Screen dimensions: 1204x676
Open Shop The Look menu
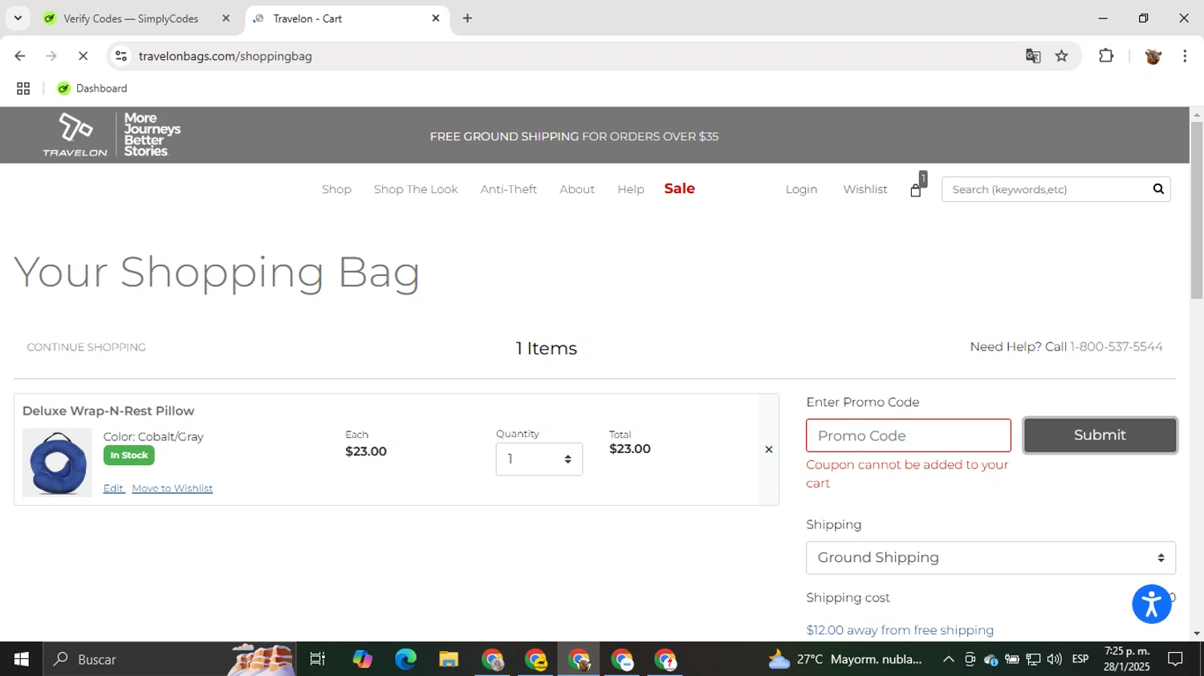416,190
